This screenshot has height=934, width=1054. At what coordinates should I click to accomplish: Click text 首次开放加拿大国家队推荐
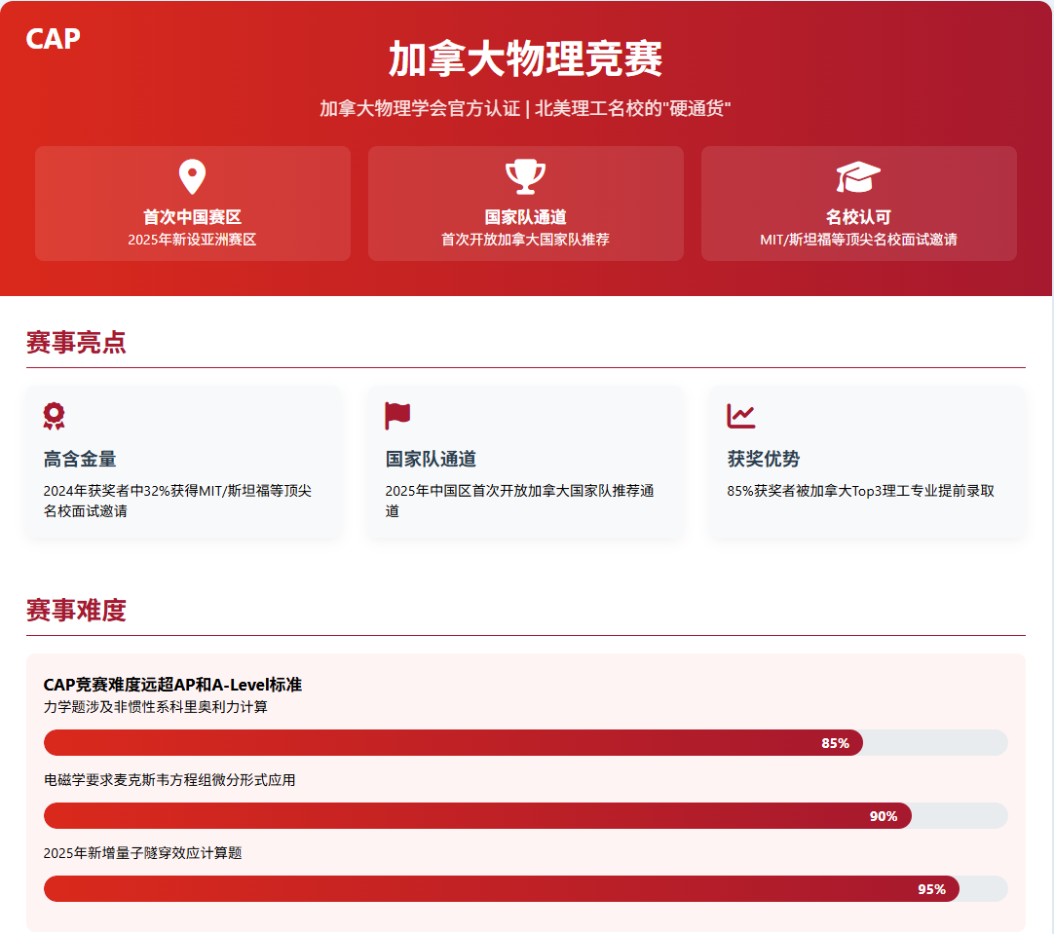tap(526, 240)
